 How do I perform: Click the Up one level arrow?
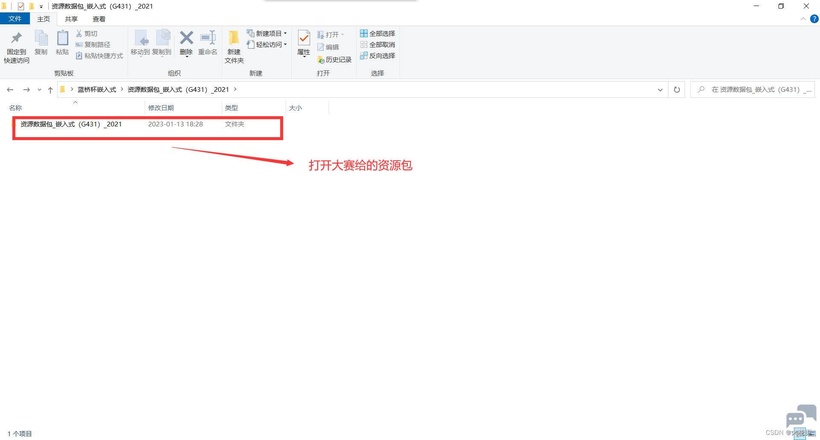coord(50,90)
